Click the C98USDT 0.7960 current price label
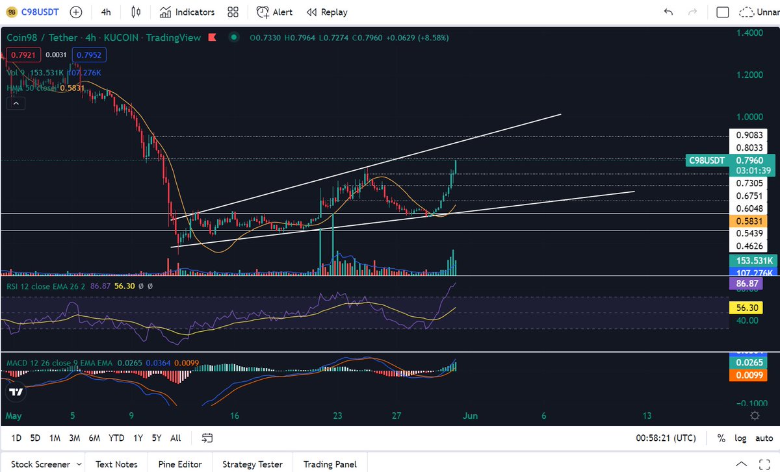Screen dimensions: 780x472 pyautogui.click(x=731, y=164)
